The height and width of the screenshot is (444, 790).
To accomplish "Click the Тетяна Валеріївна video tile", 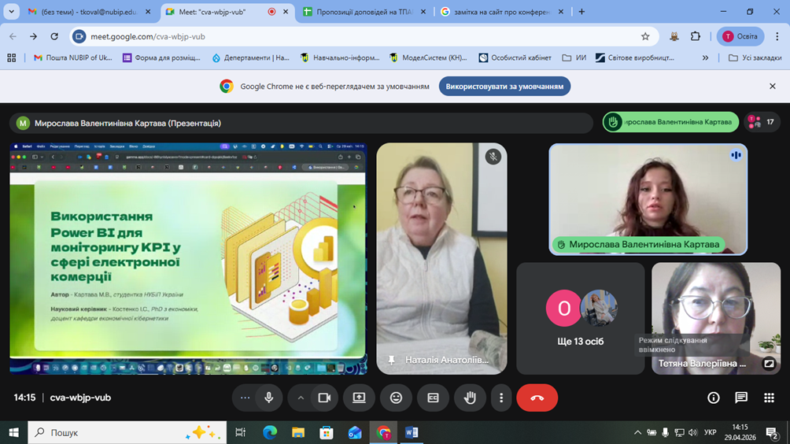I will (716, 318).
